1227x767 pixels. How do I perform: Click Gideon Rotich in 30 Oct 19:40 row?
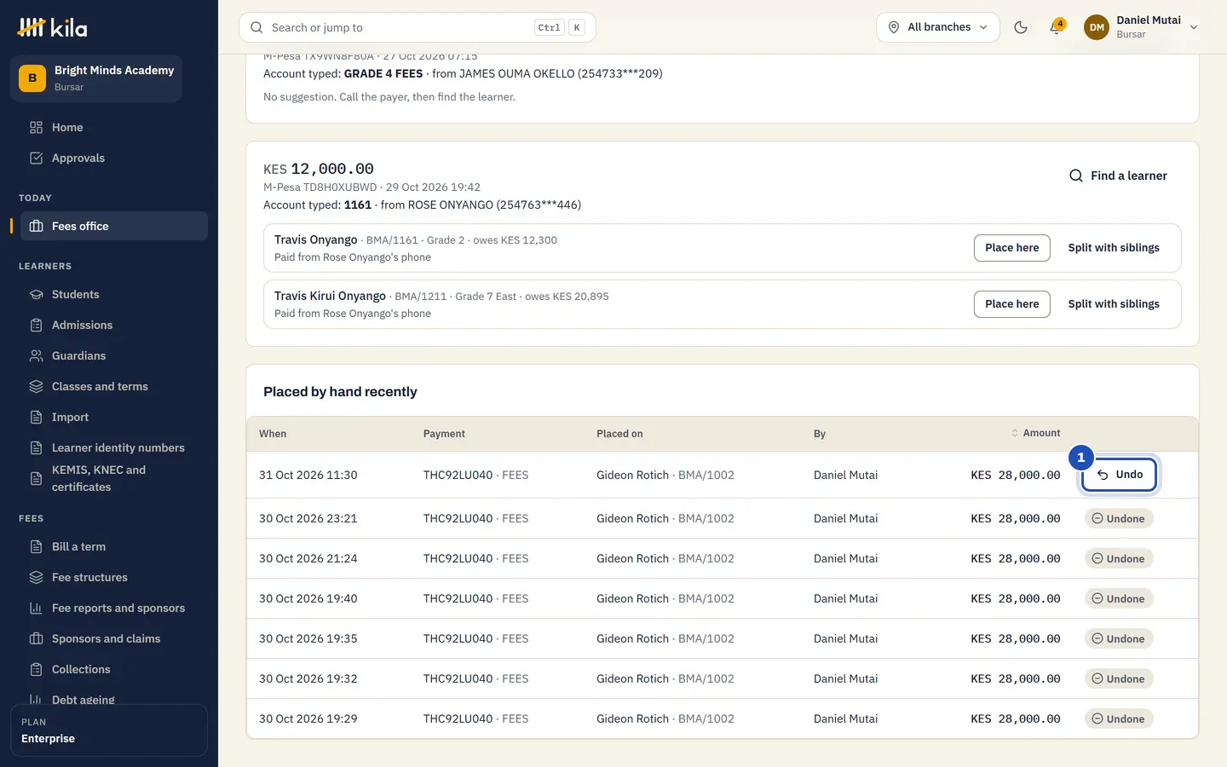(x=632, y=599)
